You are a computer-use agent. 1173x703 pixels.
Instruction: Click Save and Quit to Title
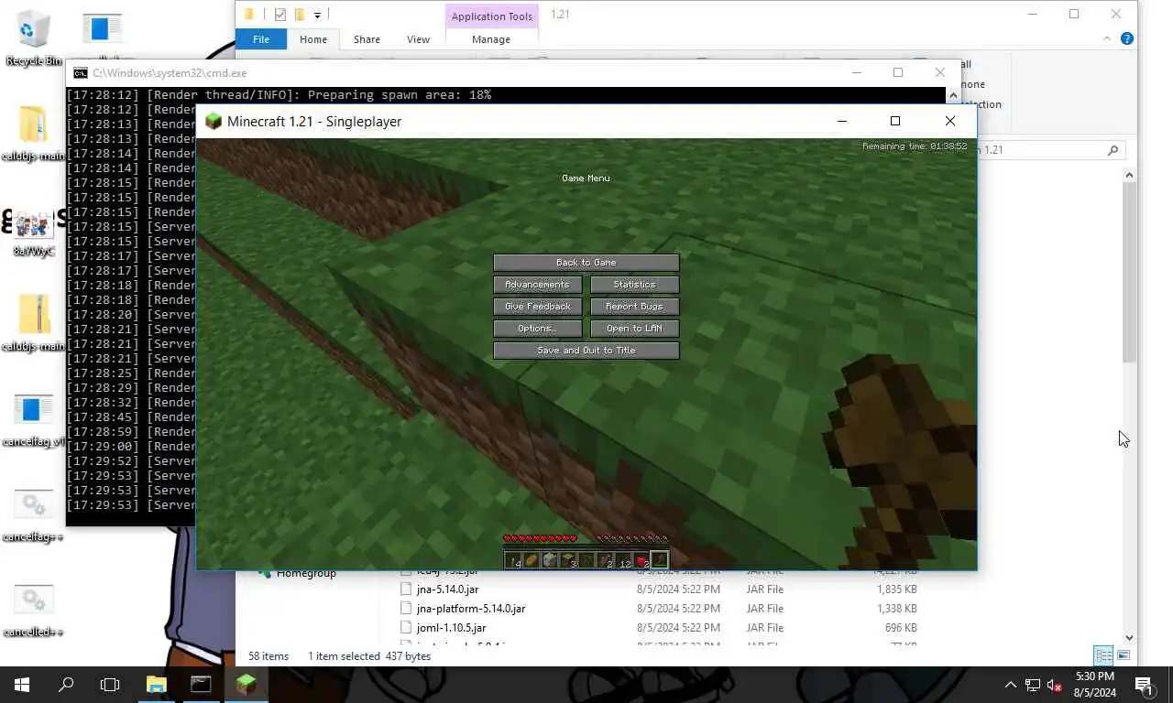point(586,351)
